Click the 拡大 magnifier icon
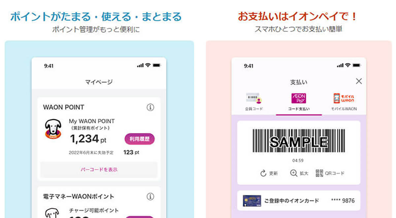396x218 pixels. tap(294, 173)
